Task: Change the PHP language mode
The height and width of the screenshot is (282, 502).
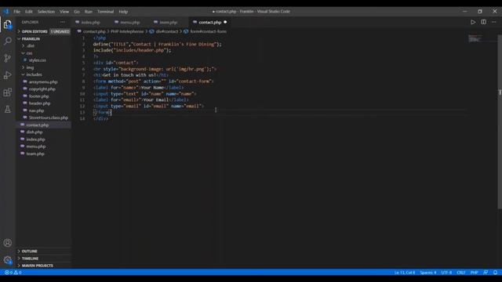Action: (x=474, y=273)
